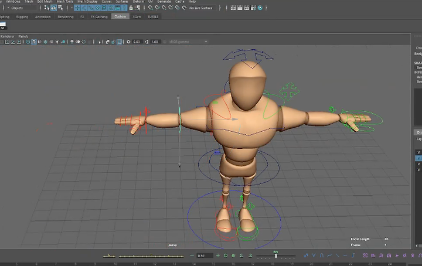Viewport: 422px width, 266px height.
Task: Click the No Live Surface field
Action: 203,8
